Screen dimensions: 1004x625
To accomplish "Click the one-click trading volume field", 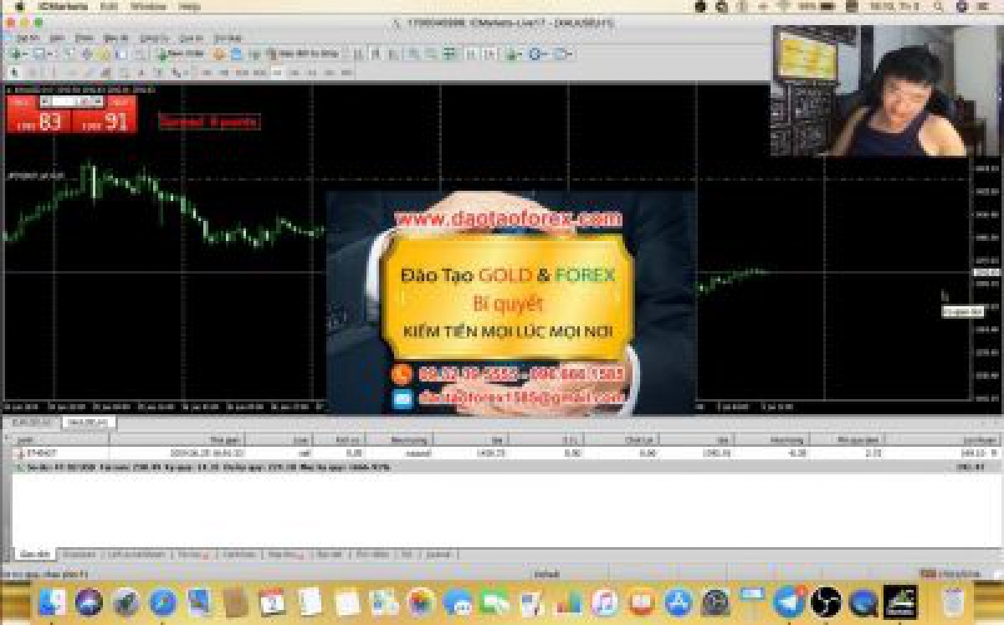I will (x=72, y=101).
